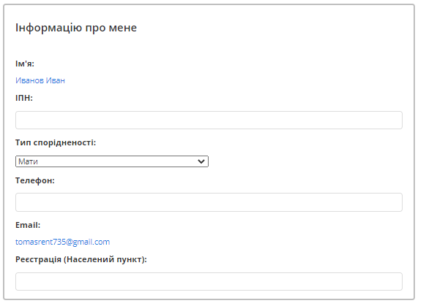Focus the Телефон input field
The height and width of the screenshot is (306, 426).
(209, 202)
